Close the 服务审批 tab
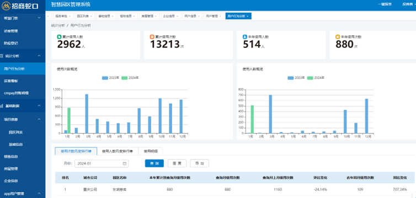This screenshot has width=416, height=198. (x=70, y=16)
